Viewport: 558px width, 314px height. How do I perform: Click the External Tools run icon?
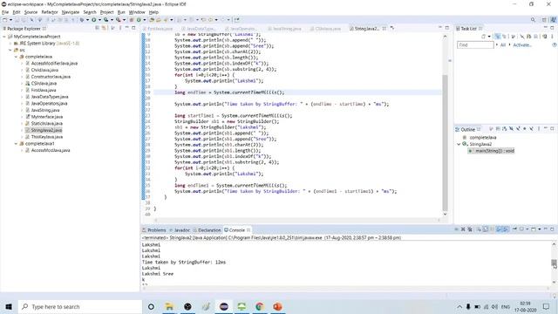click(119, 20)
